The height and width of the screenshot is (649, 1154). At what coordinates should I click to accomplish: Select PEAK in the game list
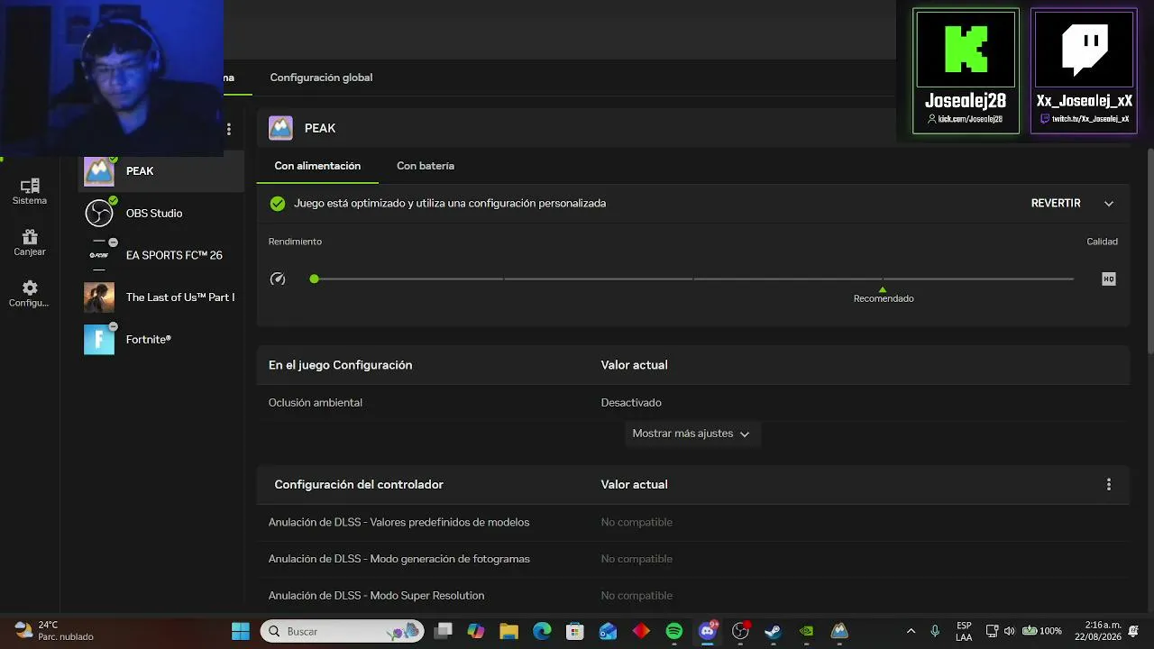(x=162, y=171)
